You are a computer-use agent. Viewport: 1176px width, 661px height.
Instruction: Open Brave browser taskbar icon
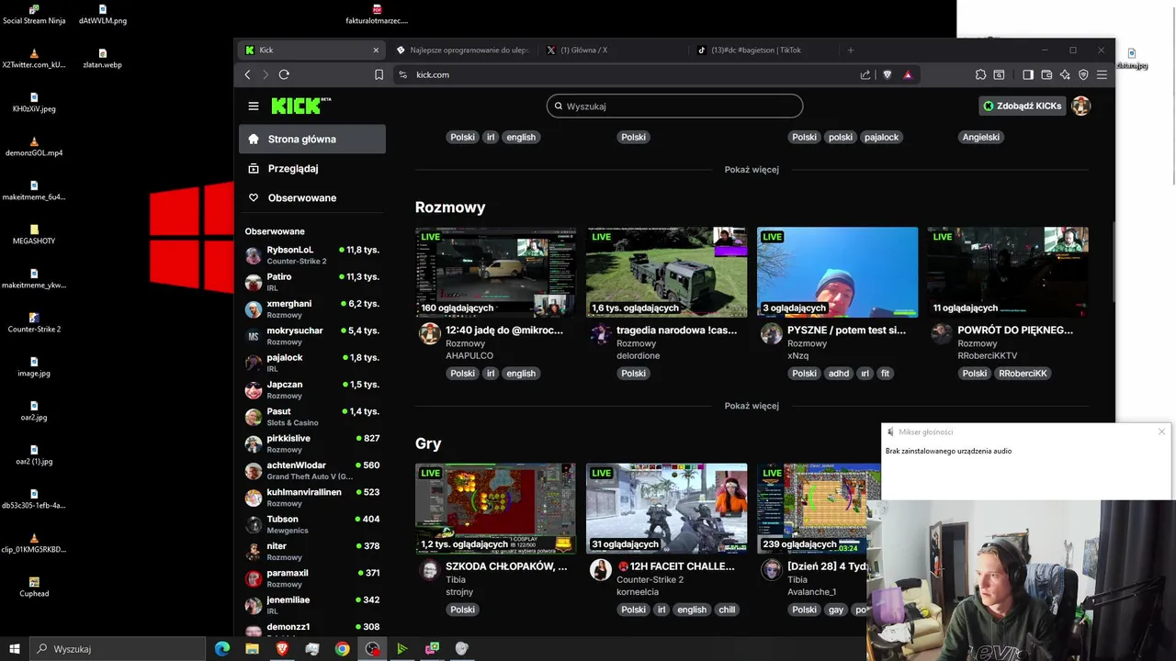click(282, 649)
